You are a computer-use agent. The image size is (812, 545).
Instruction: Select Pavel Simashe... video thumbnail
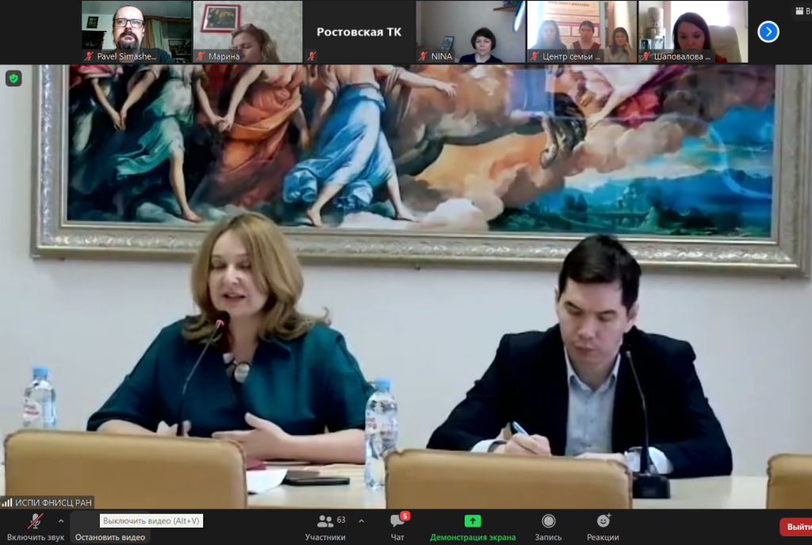136,32
